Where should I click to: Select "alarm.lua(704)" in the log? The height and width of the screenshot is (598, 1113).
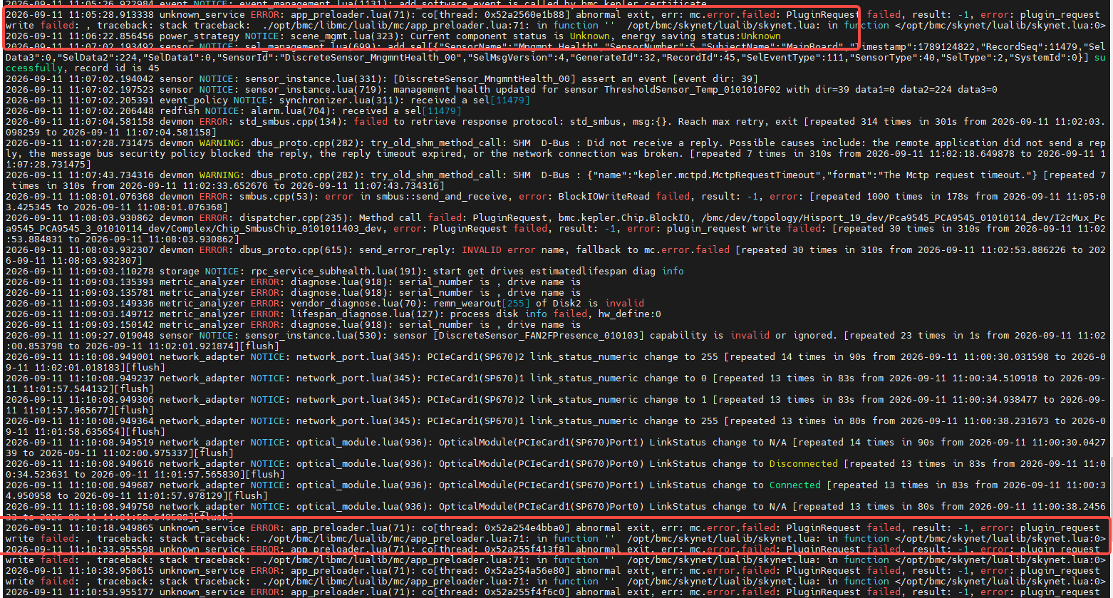point(290,111)
